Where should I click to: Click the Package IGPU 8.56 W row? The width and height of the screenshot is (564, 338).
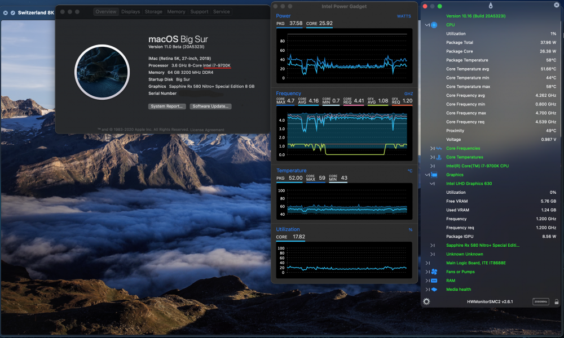click(501, 237)
